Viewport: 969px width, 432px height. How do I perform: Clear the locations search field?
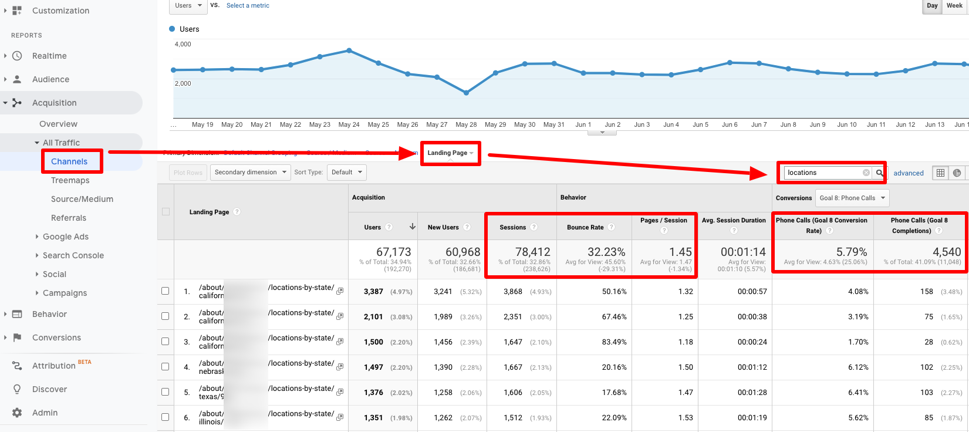pyautogui.click(x=866, y=173)
